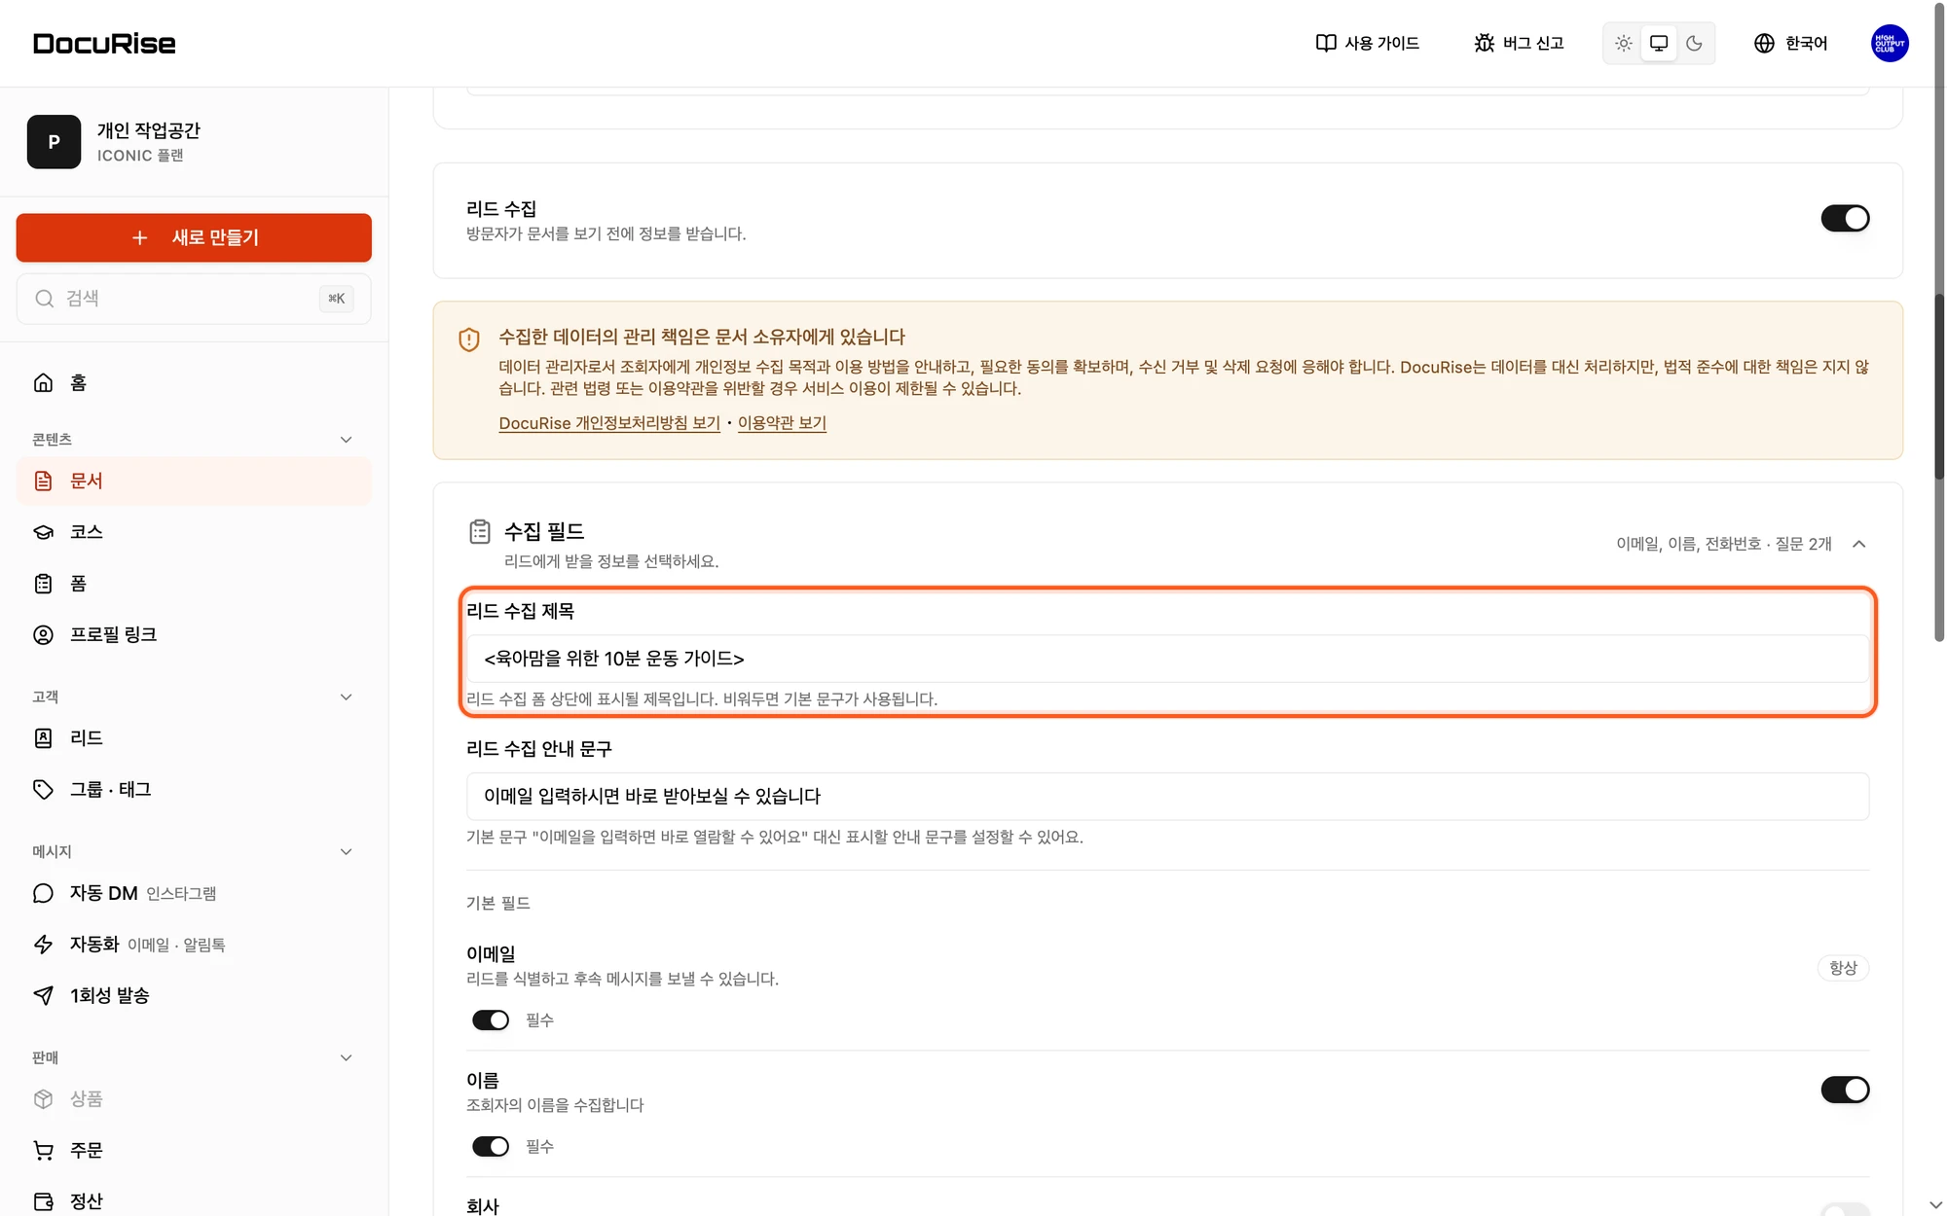This screenshot has width=1947, height=1216.
Task: Open the user profile avatar
Action: [x=1890, y=43]
